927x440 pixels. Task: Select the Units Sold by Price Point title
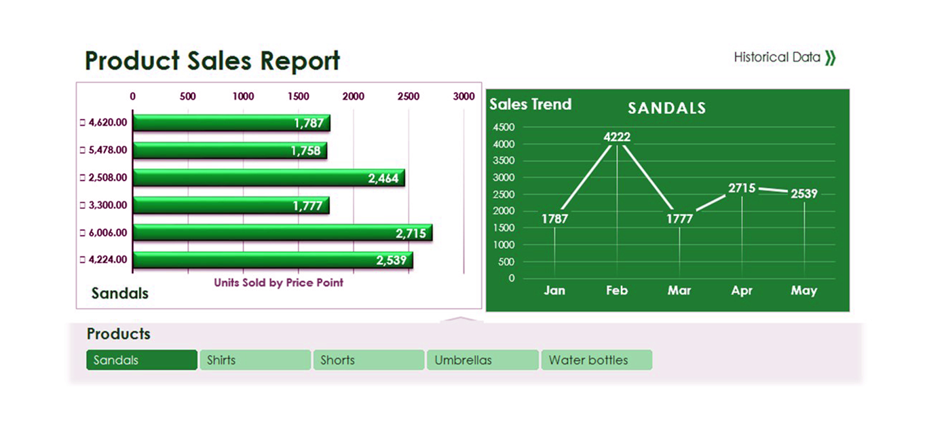pos(278,282)
